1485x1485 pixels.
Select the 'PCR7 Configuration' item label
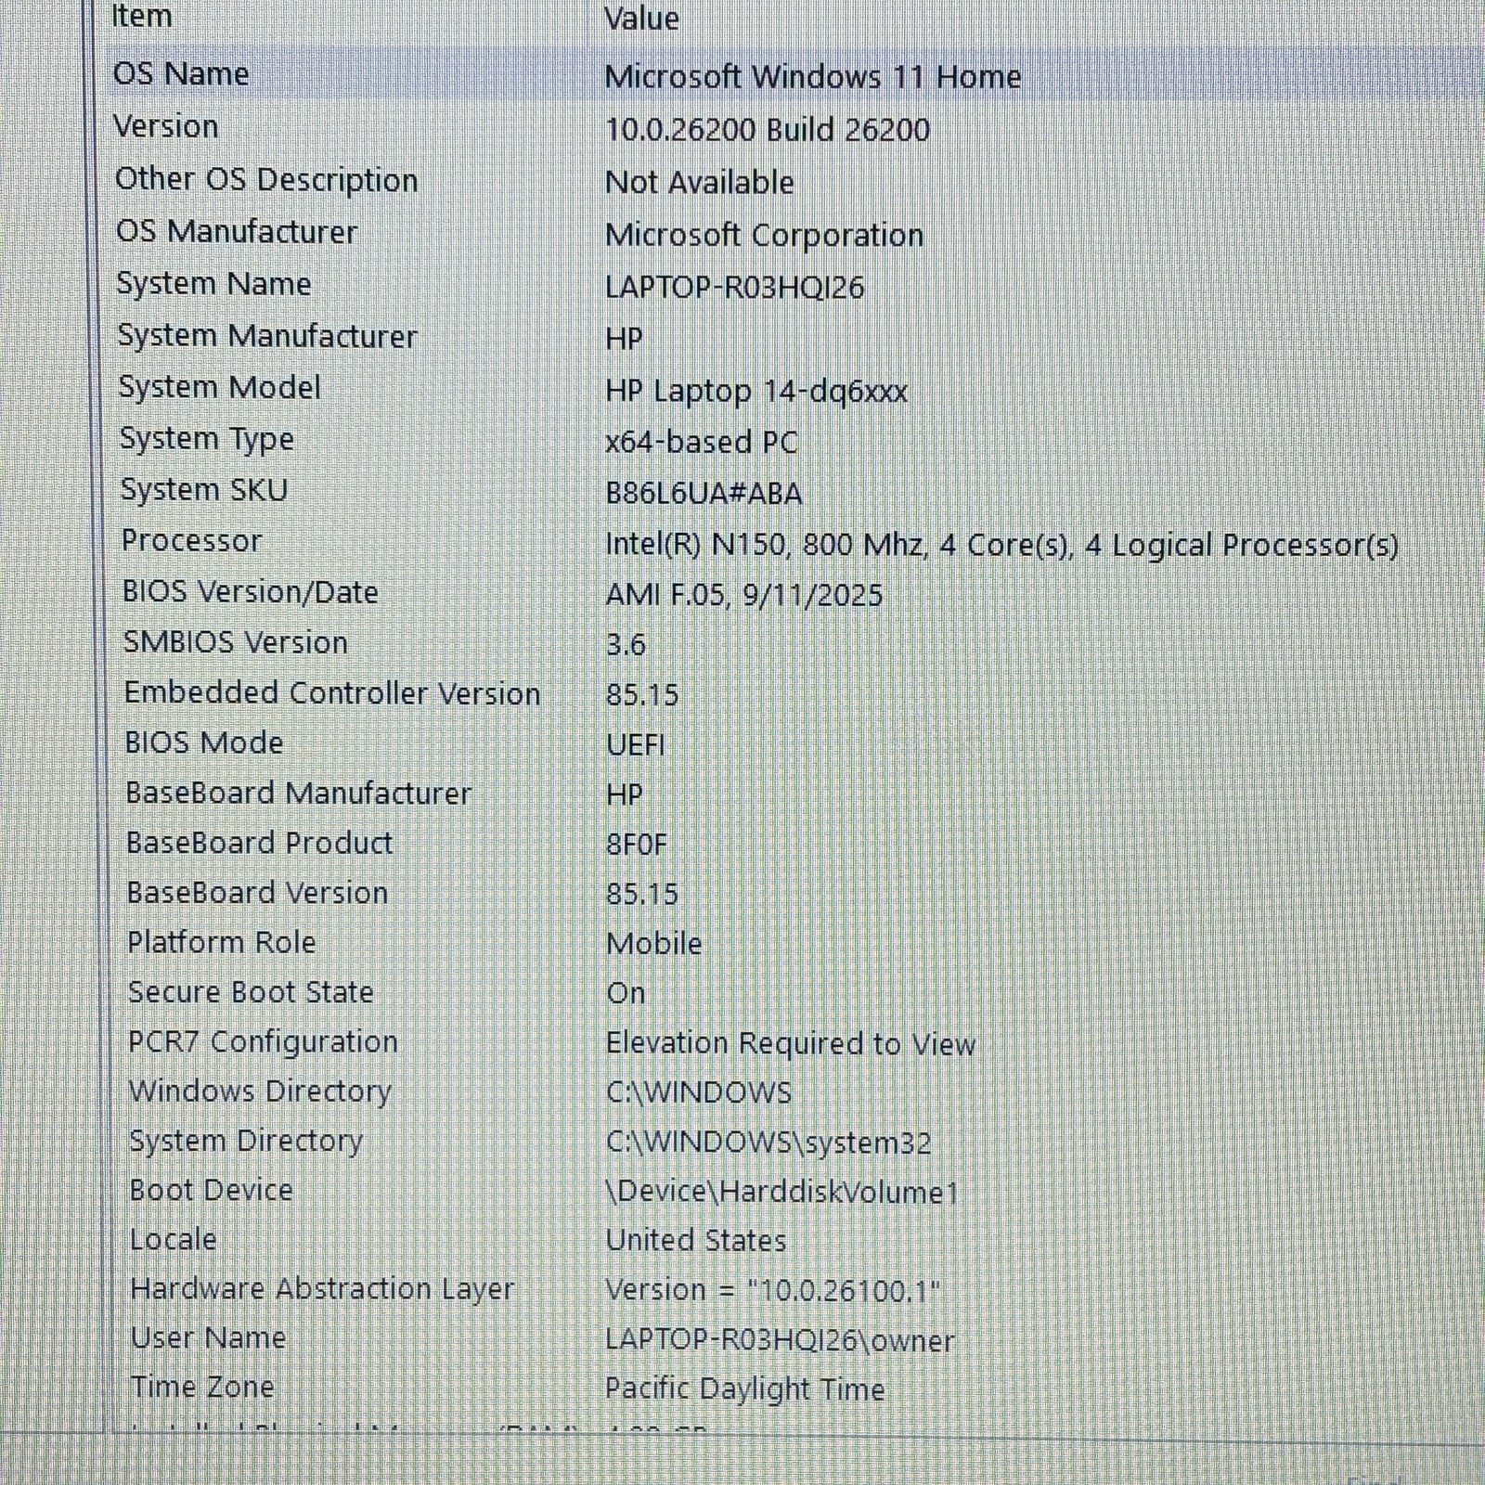click(x=264, y=1041)
